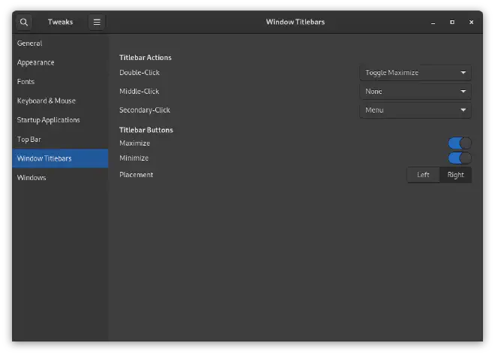The width and height of the screenshot is (495, 355).
Task: Disable the Minimize titlebar button switch
Action: coord(459,158)
